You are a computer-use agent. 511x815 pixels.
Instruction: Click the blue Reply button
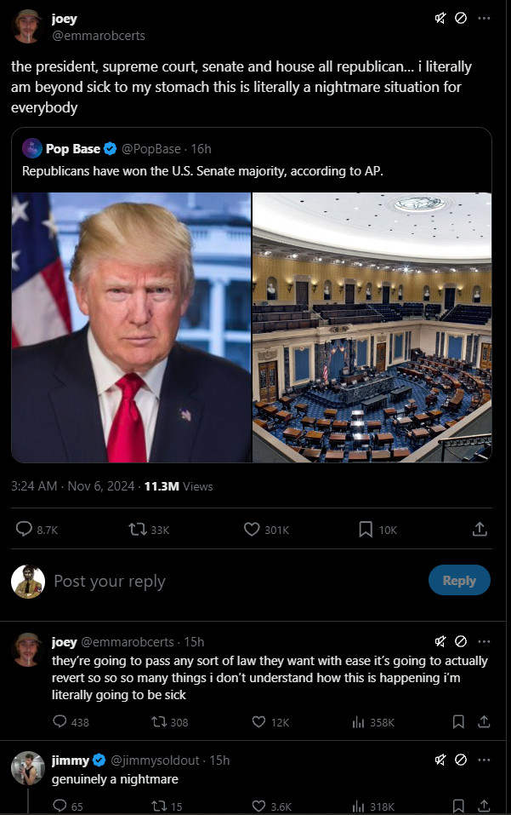point(459,580)
